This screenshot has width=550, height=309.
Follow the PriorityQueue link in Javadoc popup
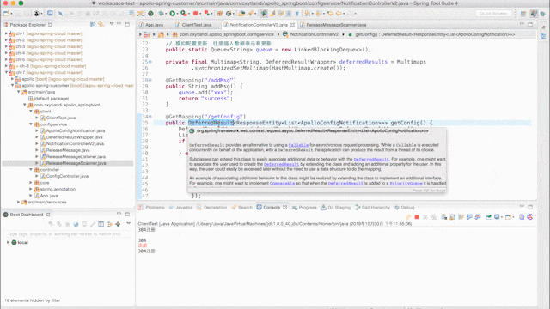pos(406,183)
